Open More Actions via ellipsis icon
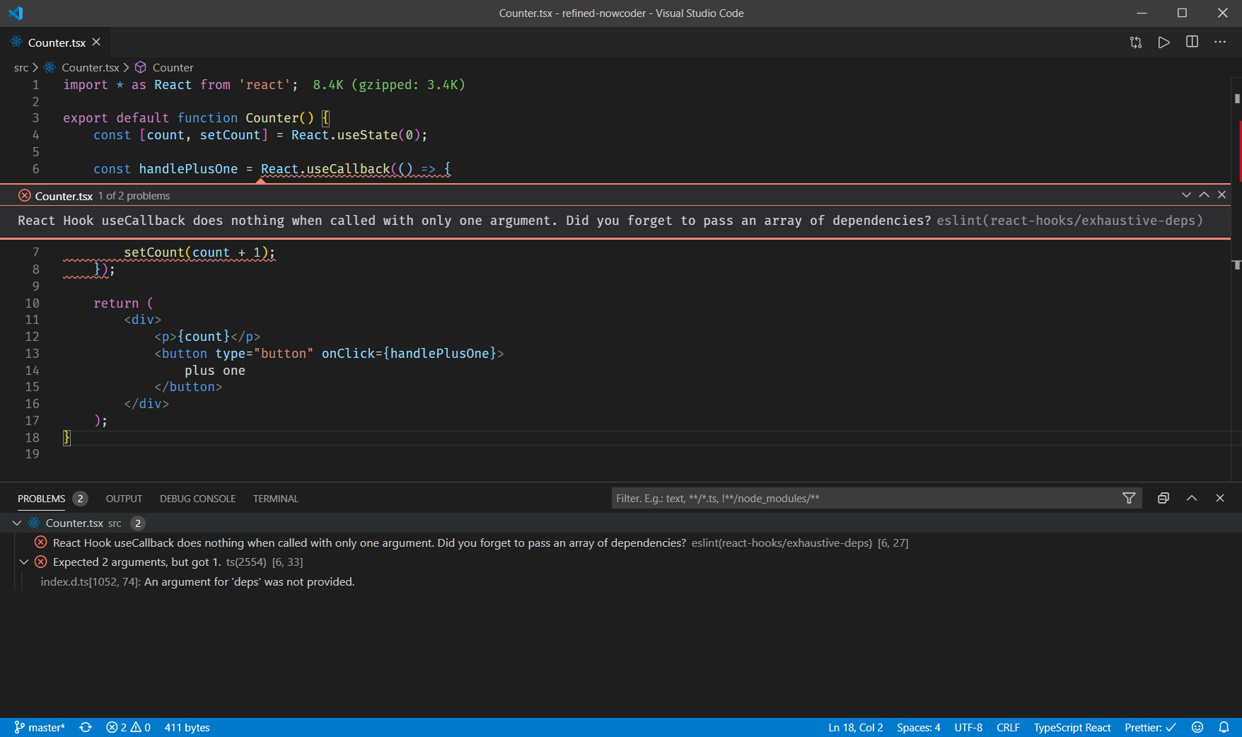 [1221, 42]
